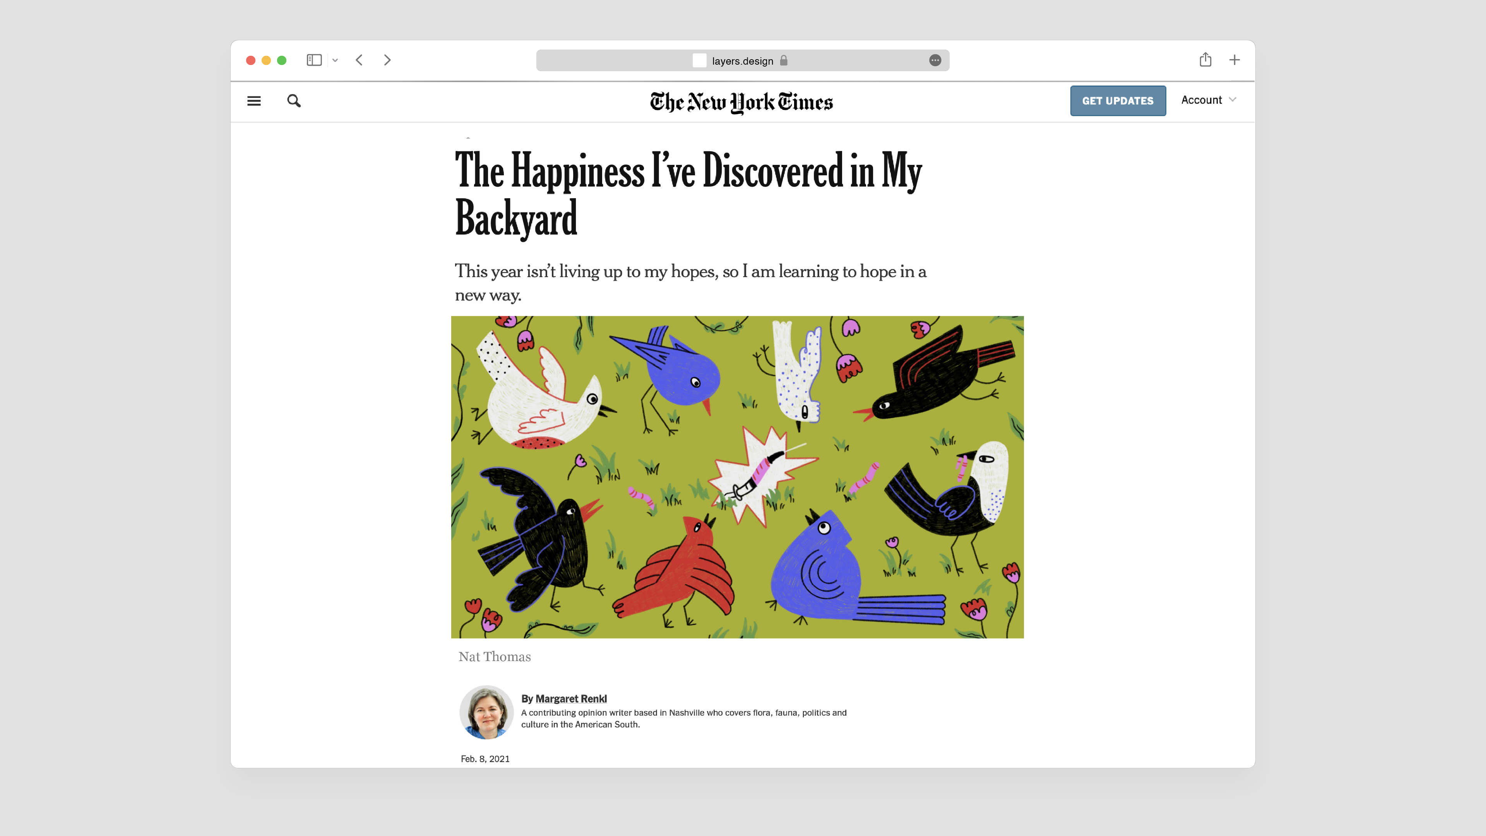Click the search magnifier icon
The image size is (1486, 836).
click(294, 101)
